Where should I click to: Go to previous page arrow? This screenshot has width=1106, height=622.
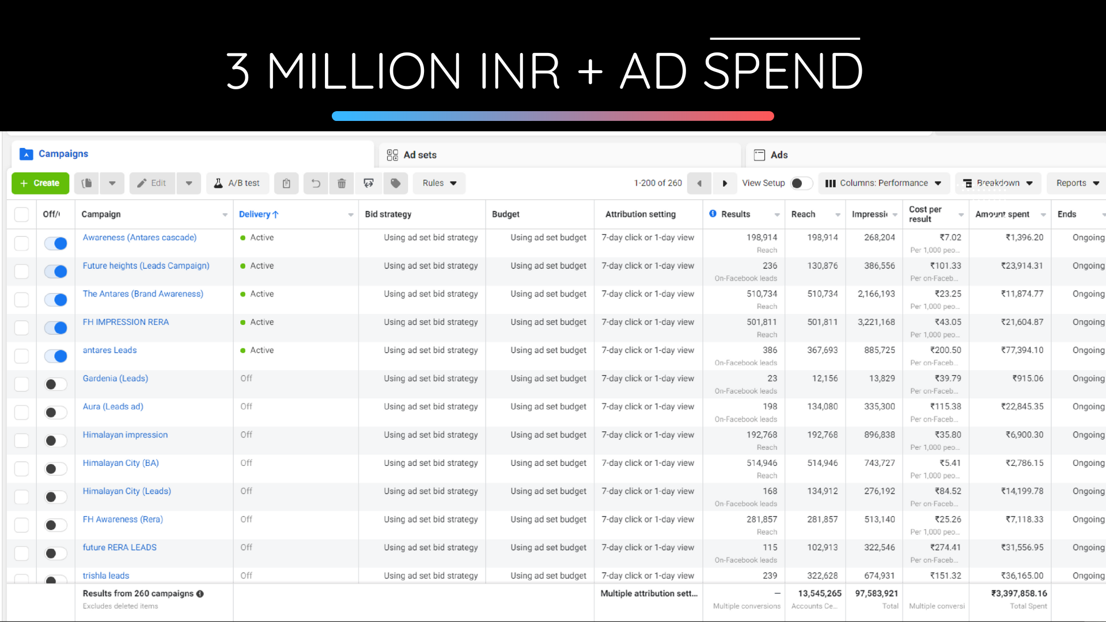(x=699, y=183)
